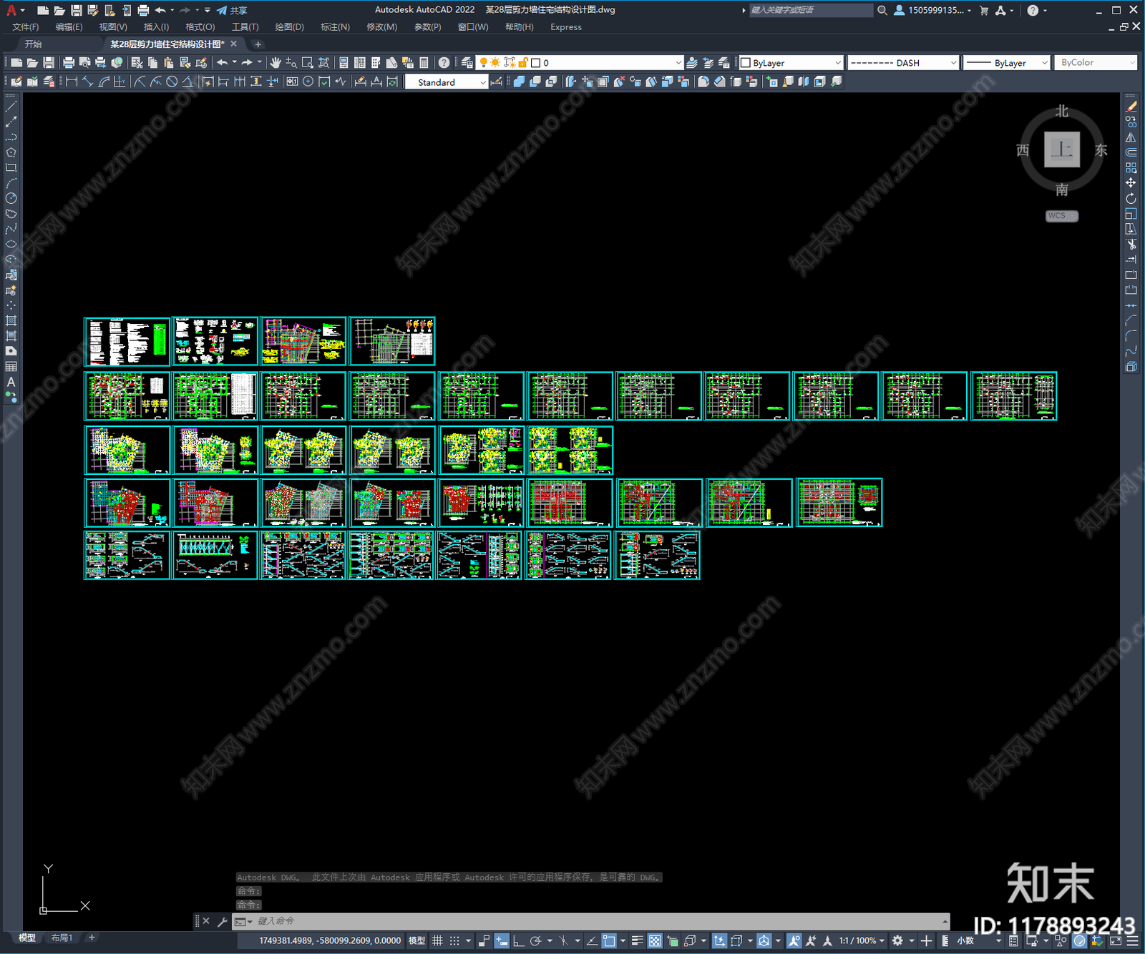The image size is (1145, 954).
Task: Activate the Pan hand tool
Action: point(275,63)
